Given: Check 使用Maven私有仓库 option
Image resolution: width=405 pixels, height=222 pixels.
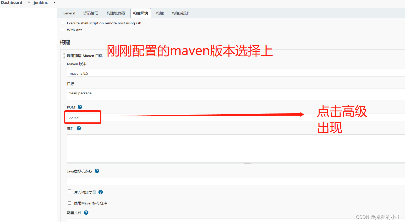Looking at the screenshot, I should point(69,203).
